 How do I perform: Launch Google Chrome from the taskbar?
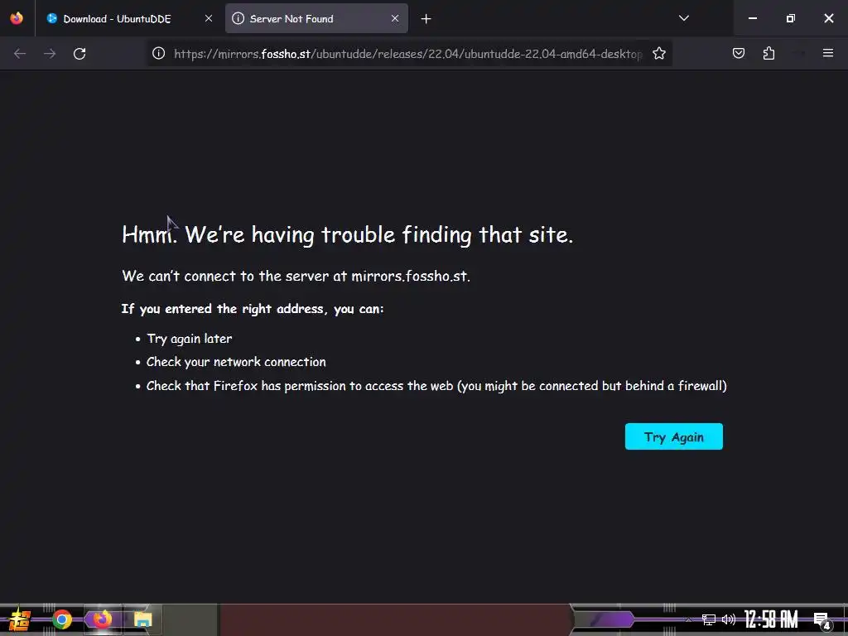pos(62,619)
